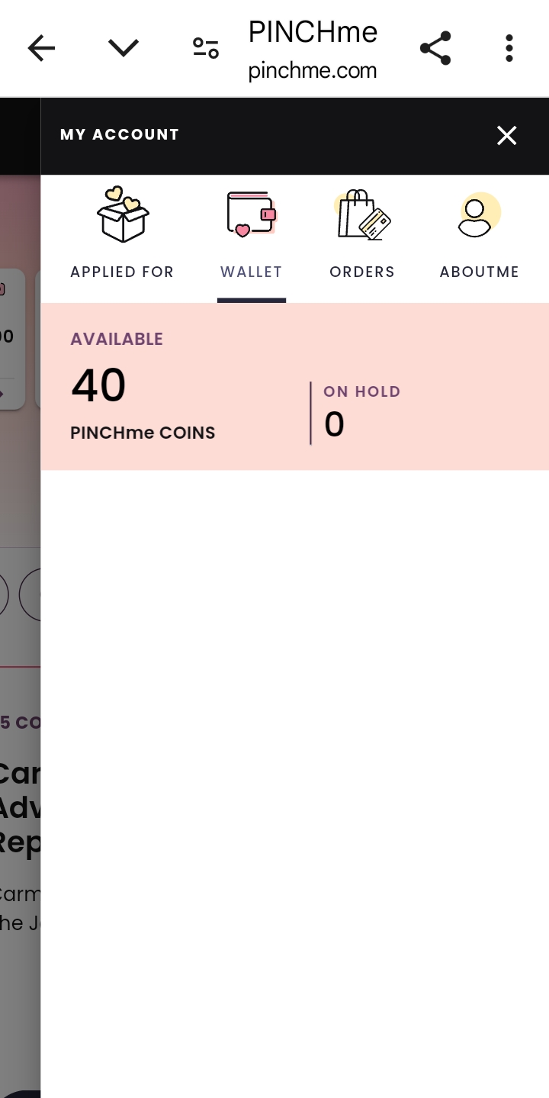Tap the ON HOLD coins value
Screen dimensions: 549x1098
[x=334, y=424]
